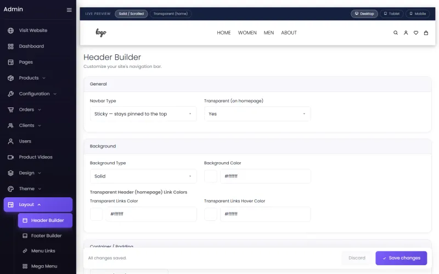439x274 pixels.
Task: Select Tablet preview device
Action: click(x=392, y=14)
